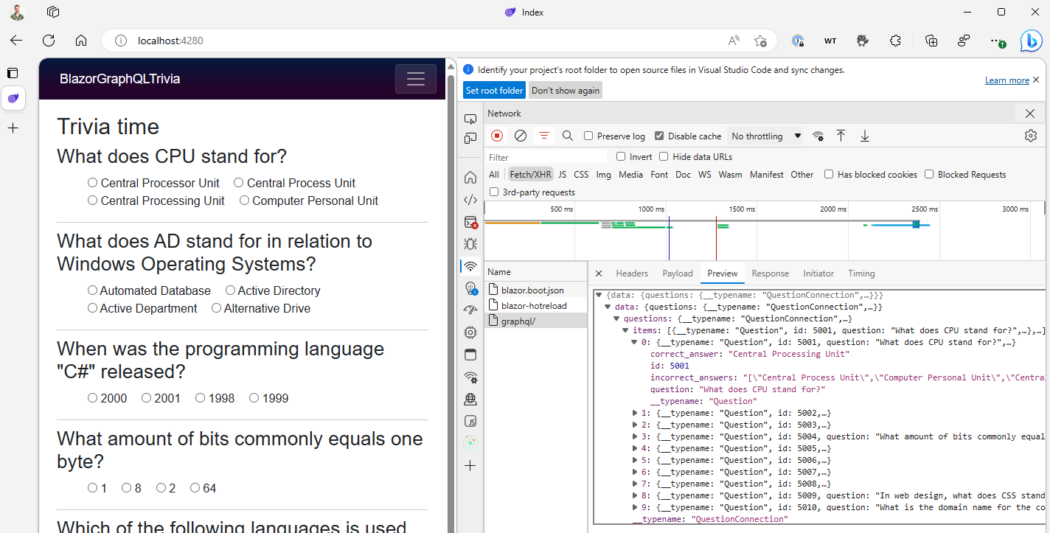Enable the Preserve log checkbox
The image size is (1050, 533).
(588, 136)
